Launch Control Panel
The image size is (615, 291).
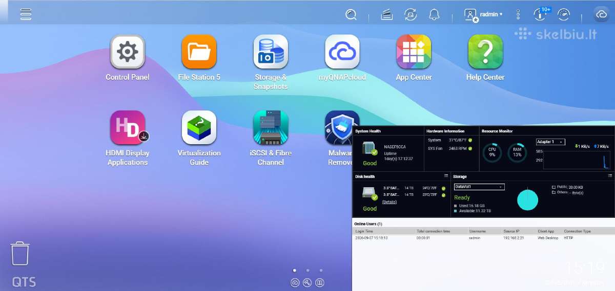click(127, 58)
